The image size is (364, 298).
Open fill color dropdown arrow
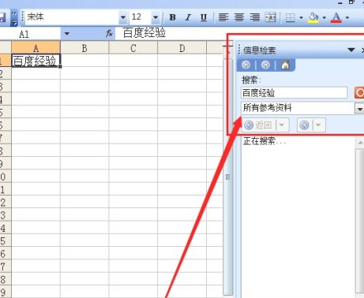tap(324, 18)
